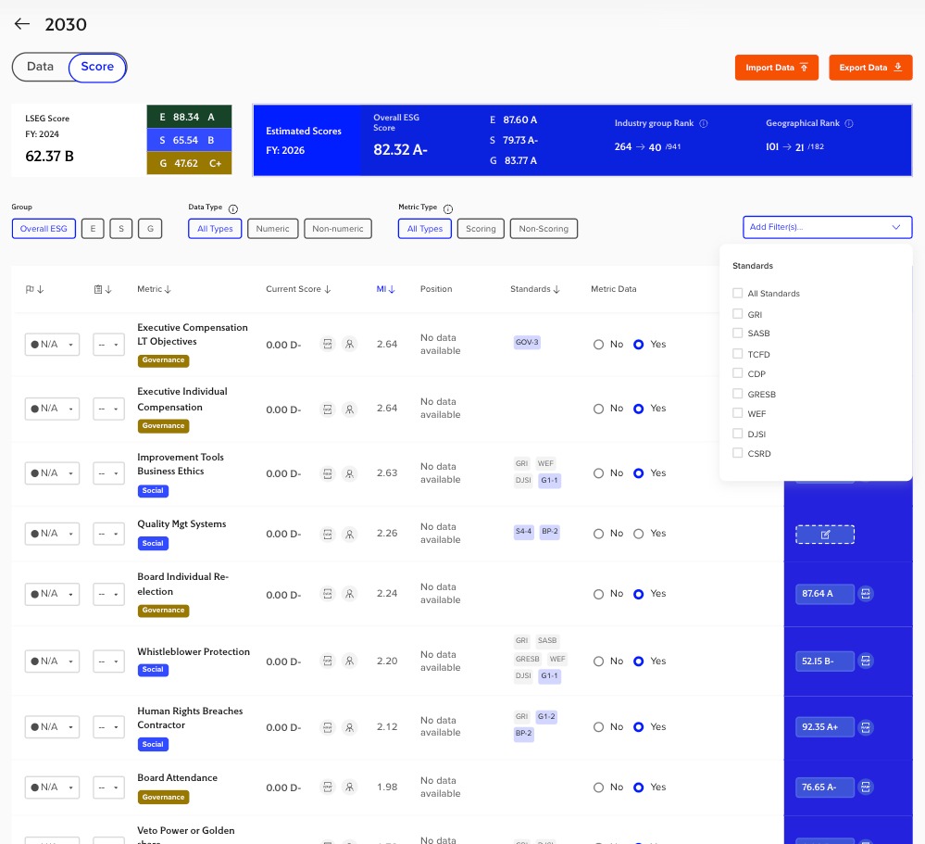Screen dimensions: 925x844
Task: Click the Import Data button
Action: (x=777, y=68)
